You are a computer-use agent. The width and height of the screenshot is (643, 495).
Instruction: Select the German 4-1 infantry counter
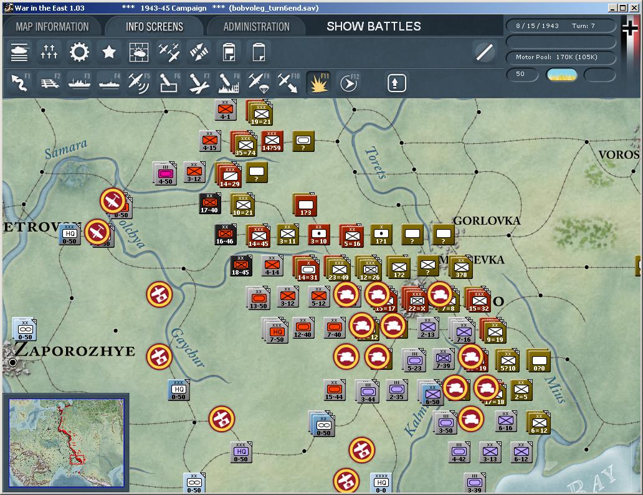(225, 110)
